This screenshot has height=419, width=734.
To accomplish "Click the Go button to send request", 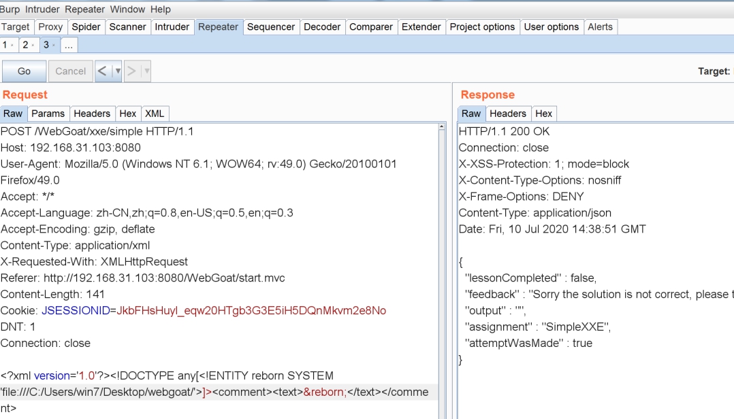I will tap(25, 71).
